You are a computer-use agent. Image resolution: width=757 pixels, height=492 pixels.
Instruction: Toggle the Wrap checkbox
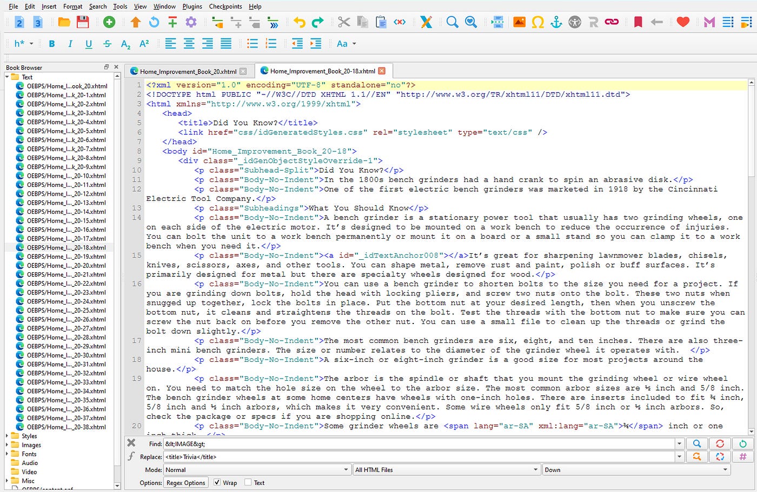coord(217,482)
